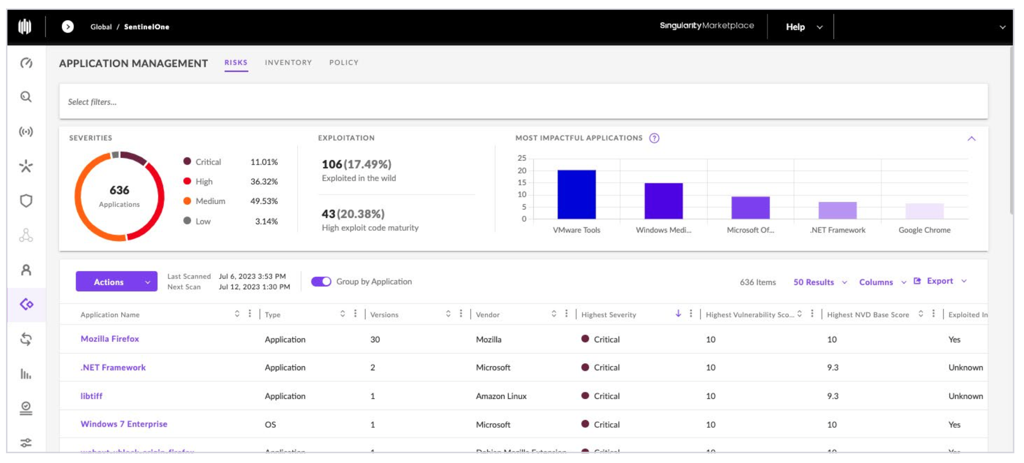Click the Export share icon
The height and width of the screenshot is (463, 1024).
[x=917, y=281]
